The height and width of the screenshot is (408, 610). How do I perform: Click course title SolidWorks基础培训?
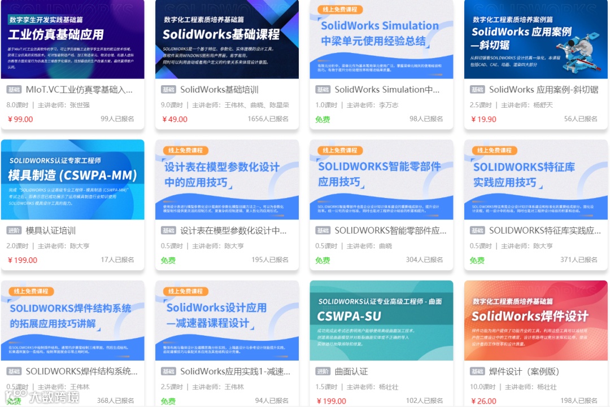pos(219,90)
